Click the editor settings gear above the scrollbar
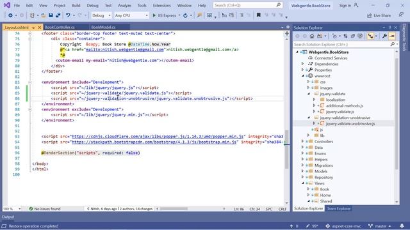 pyautogui.click(x=288, y=27)
